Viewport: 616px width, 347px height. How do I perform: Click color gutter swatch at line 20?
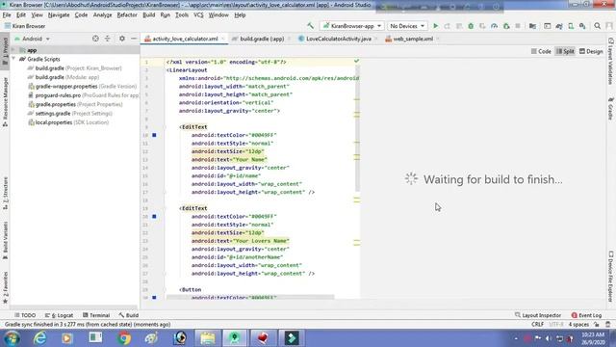154,216
